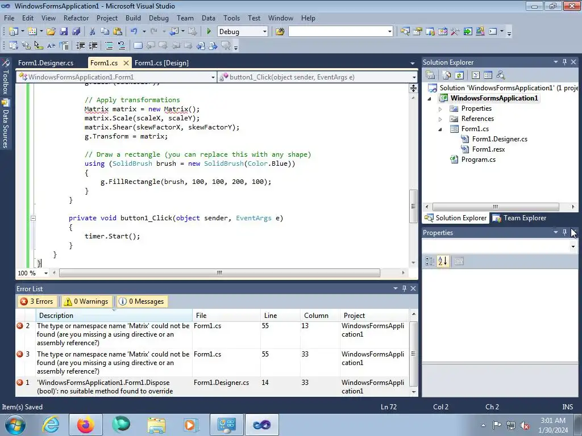Switch to Form1.cs [Design] tab
The height and width of the screenshot is (436, 582).
(x=161, y=62)
